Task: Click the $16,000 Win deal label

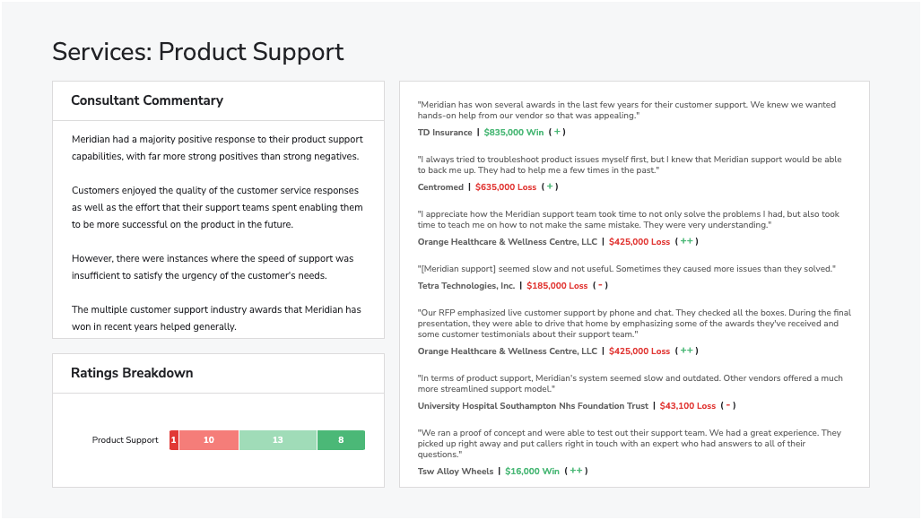Action: click(x=532, y=472)
